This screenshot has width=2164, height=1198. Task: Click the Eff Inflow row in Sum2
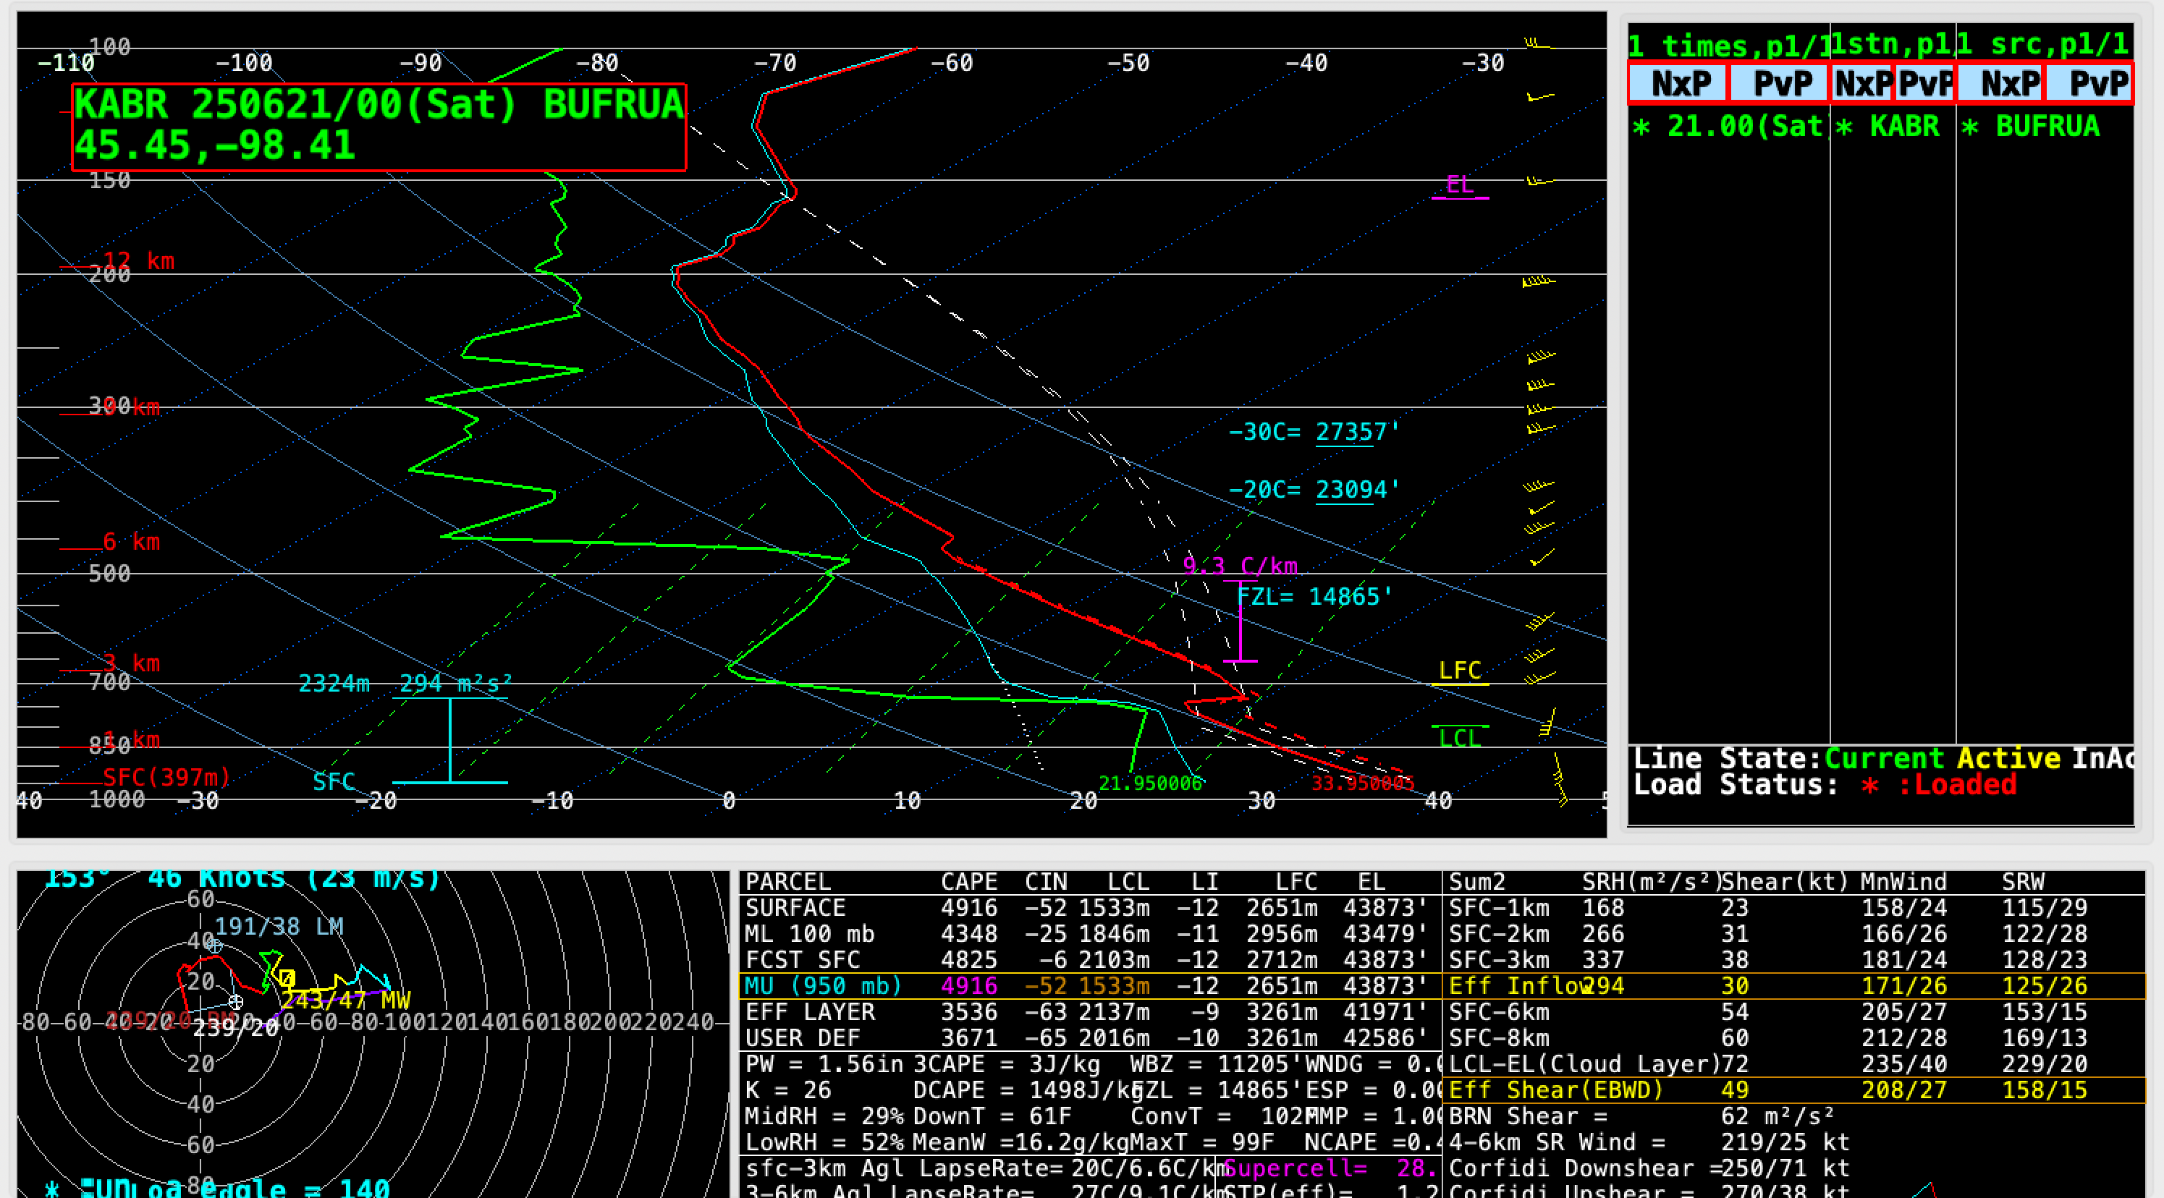(x=1793, y=985)
